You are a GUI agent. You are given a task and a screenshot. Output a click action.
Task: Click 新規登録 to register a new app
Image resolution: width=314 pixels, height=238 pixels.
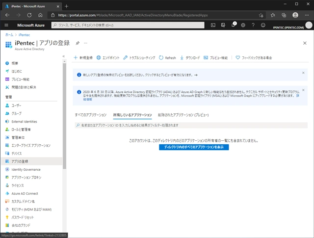[x=83, y=58]
